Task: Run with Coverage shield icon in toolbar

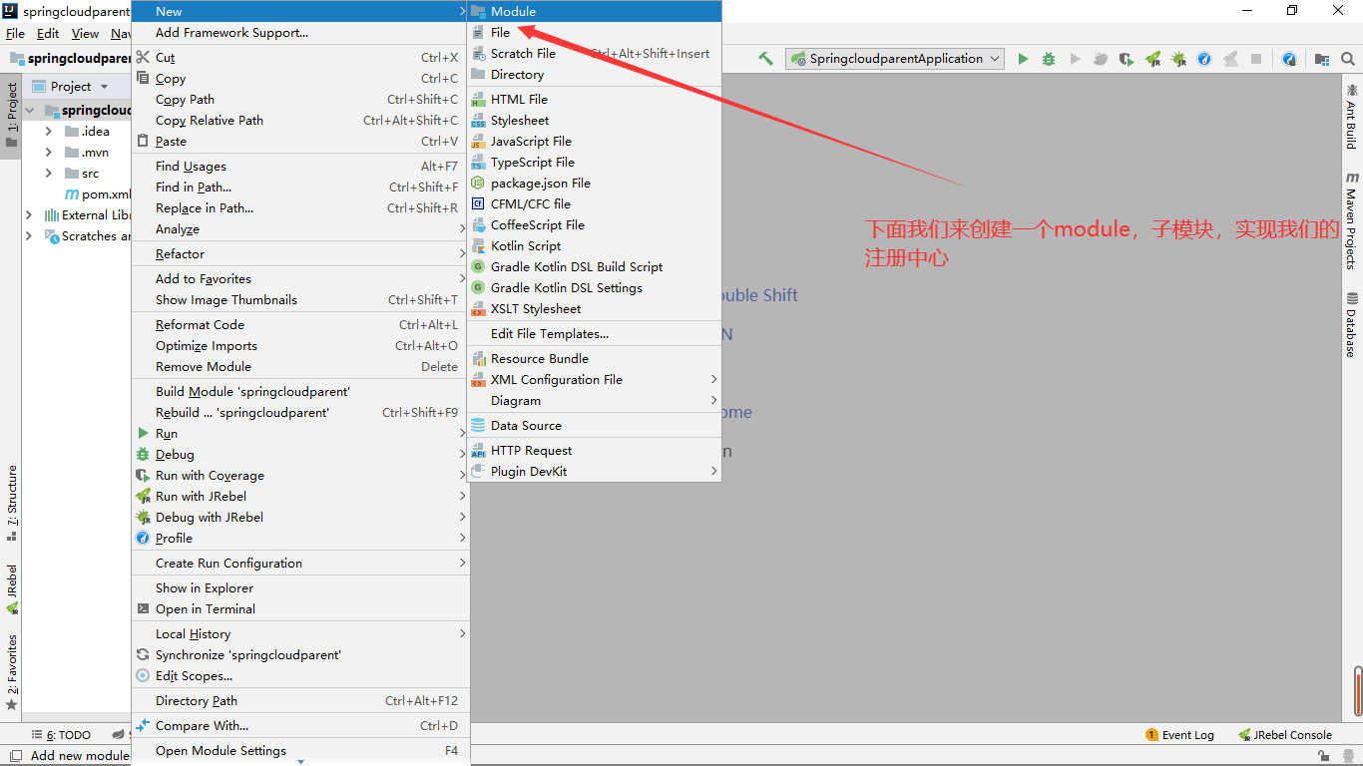Action: 1127,59
